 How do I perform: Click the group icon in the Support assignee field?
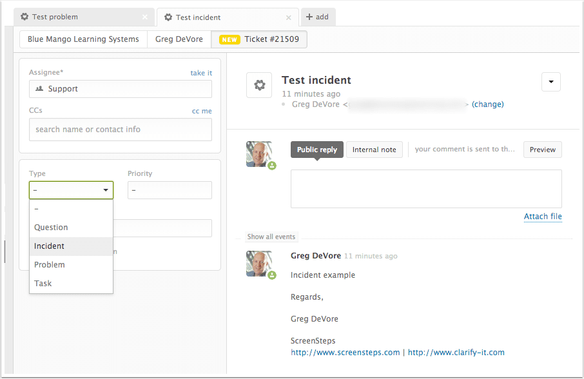coord(40,88)
